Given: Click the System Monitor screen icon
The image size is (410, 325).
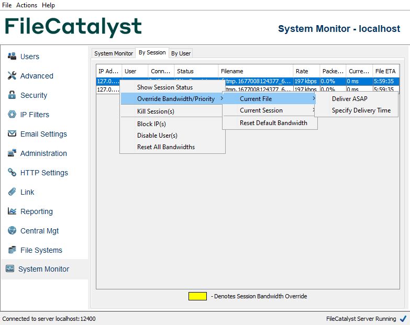Looking at the screenshot, I should click(10, 268).
